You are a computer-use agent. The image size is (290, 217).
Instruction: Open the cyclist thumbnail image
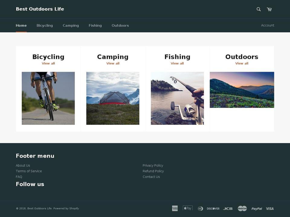tap(48, 98)
